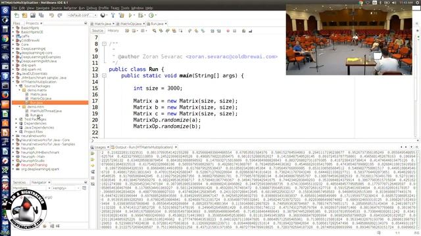Collapse the MTMatrixMultiplication project node
Image resolution: width=421 pixels, height=236 pixels.
coord(14,82)
